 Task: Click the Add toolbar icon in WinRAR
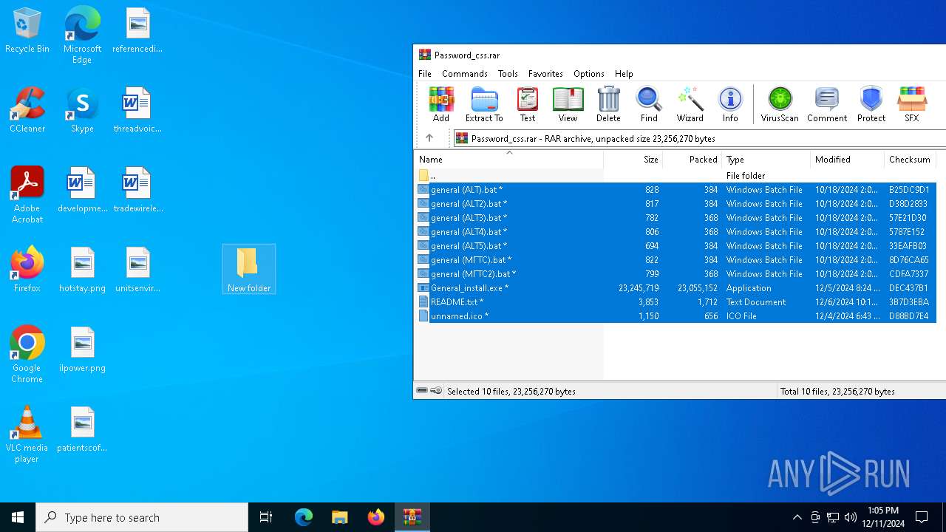coord(441,104)
